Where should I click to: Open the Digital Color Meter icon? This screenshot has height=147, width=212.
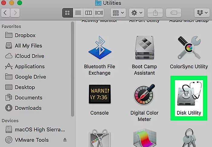pyautogui.click(x=144, y=94)
